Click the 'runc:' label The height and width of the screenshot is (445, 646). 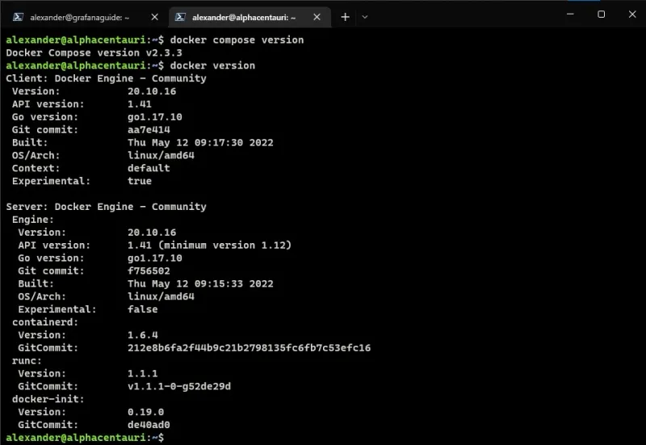coord(27,360)
